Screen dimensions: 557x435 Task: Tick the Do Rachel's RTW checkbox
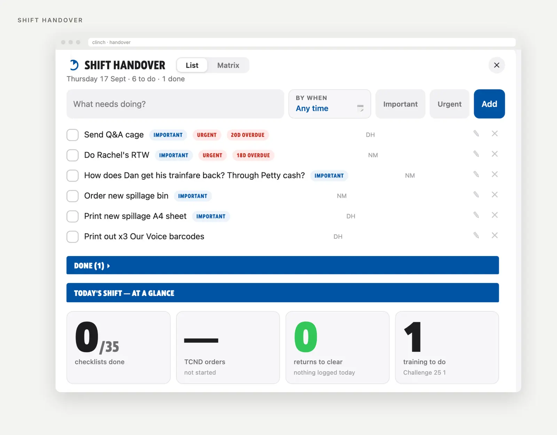pos(72,155)
